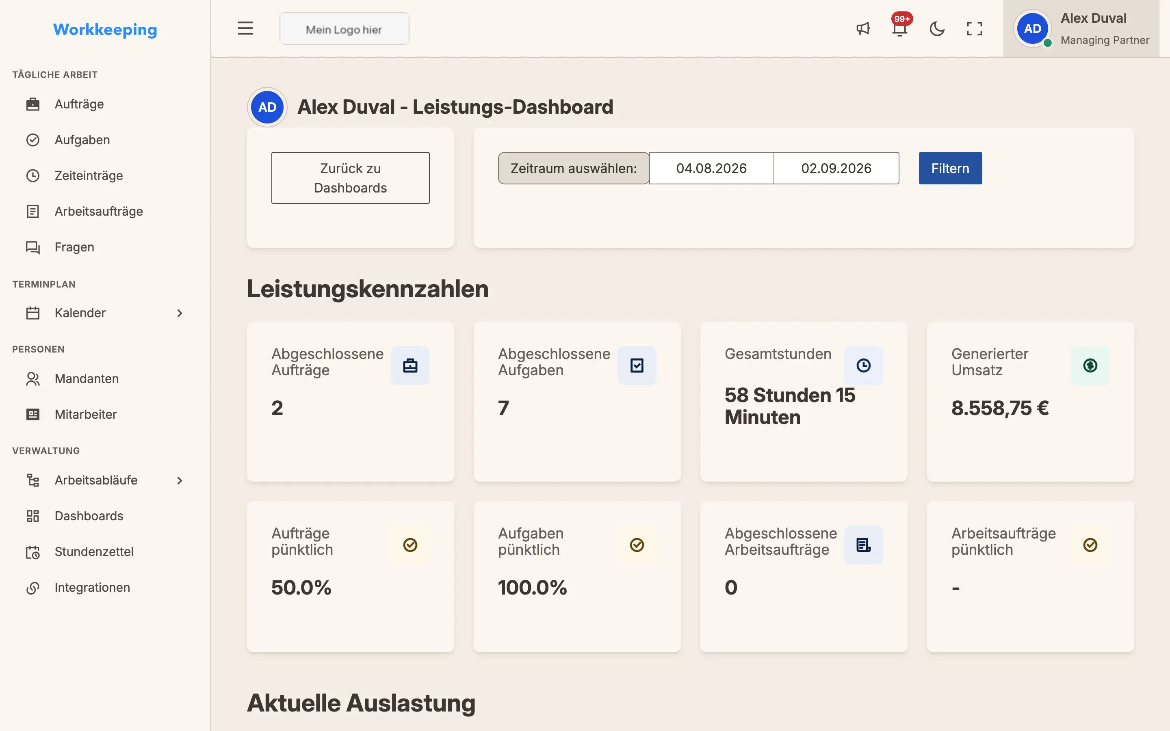Open Alex Duval user profile menu
The image size is (1170, 731).
coord(1081,28)
